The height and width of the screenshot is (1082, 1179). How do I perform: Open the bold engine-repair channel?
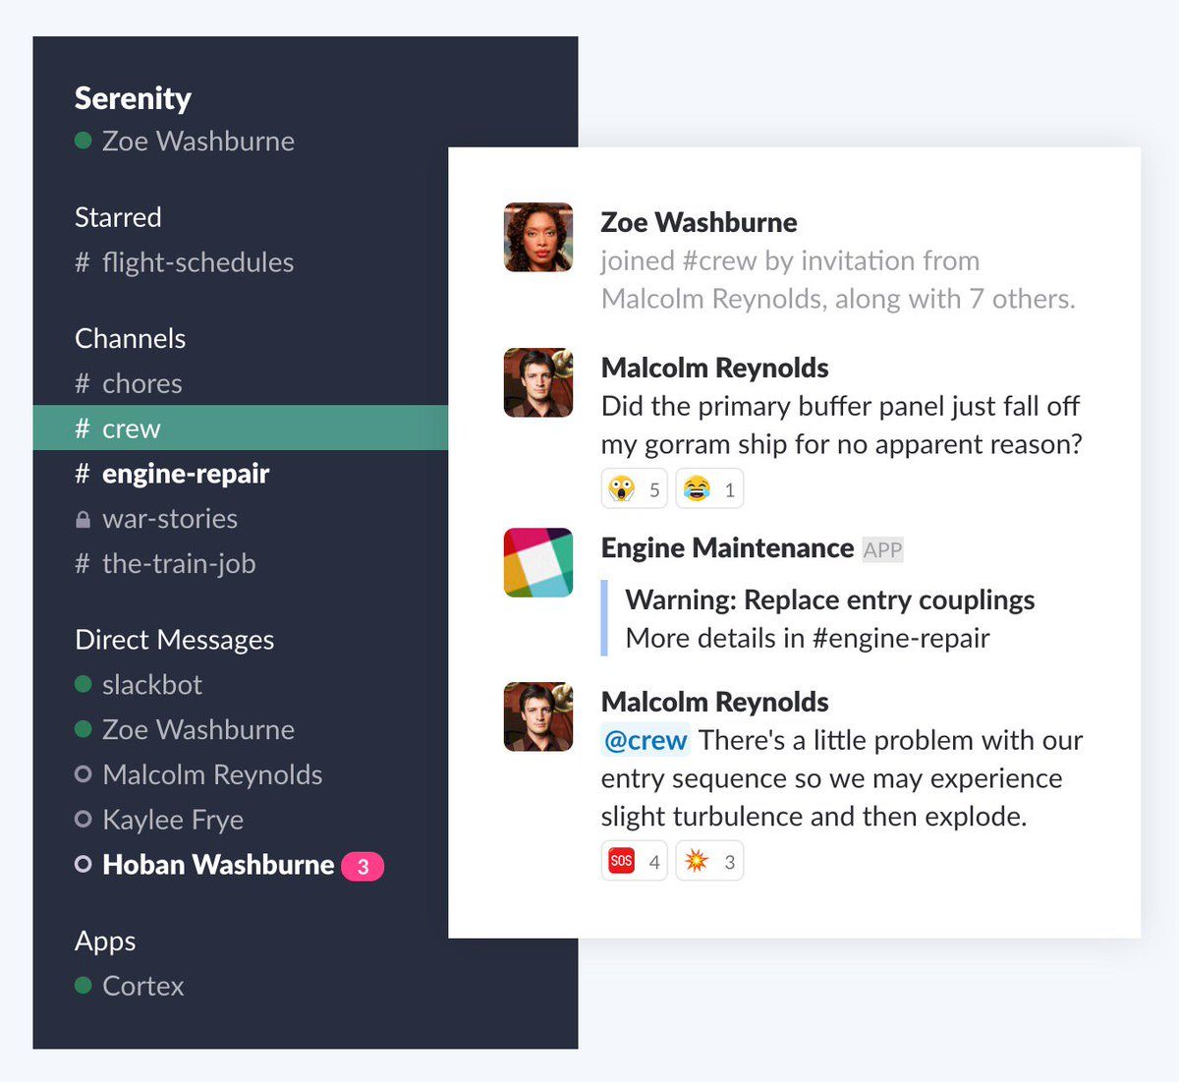[x=185, y=474]
